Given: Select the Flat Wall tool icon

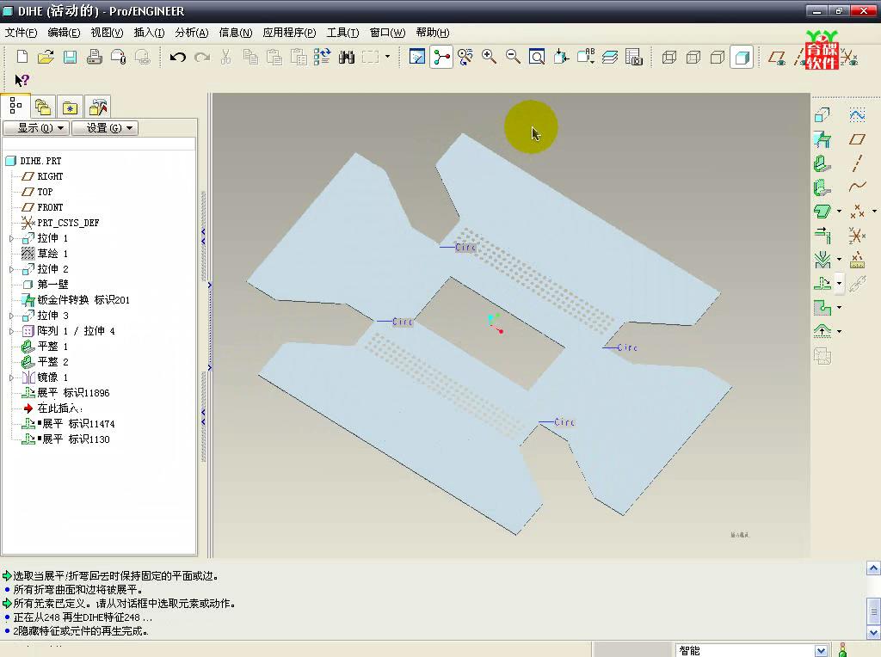Looking at the screenshot, I should (x=822, y=163).
